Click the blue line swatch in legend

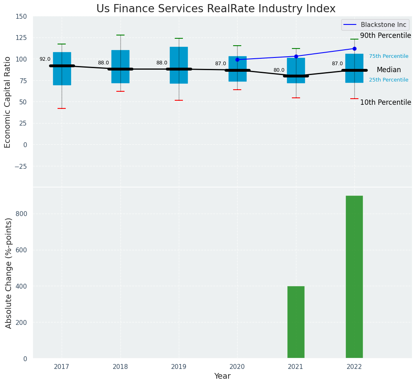pyautogui.click(x=350, y=25)
